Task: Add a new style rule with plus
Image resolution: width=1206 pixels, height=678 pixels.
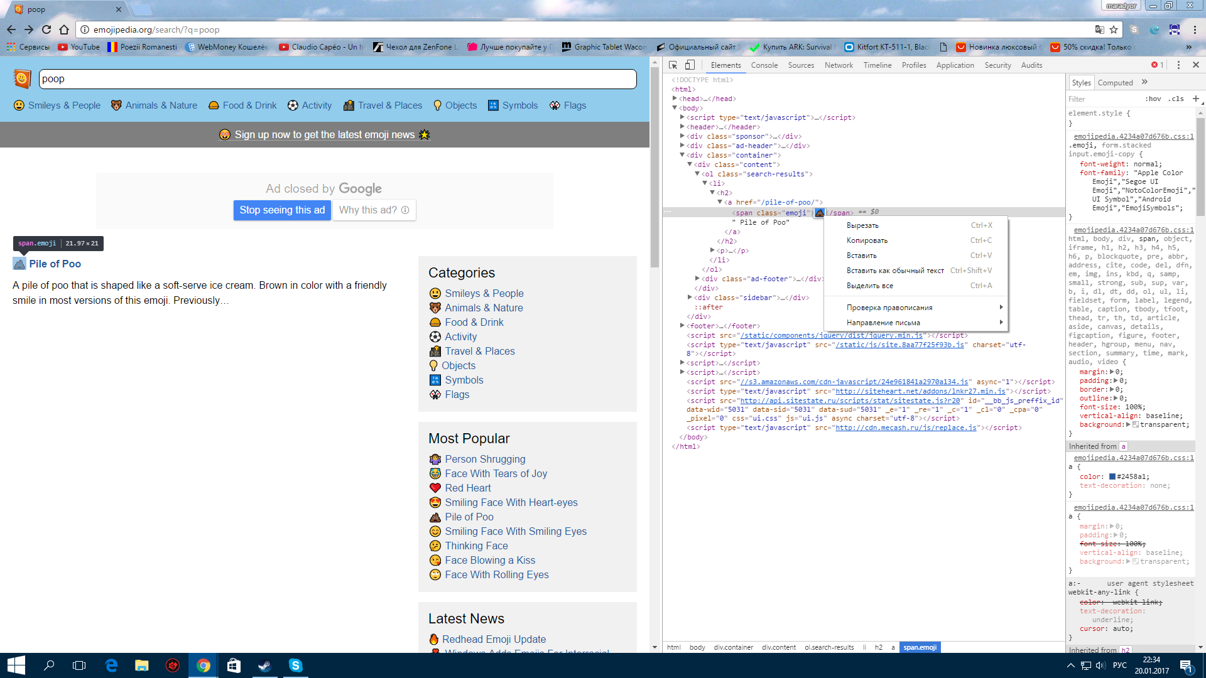Action: pos(1195,99)
